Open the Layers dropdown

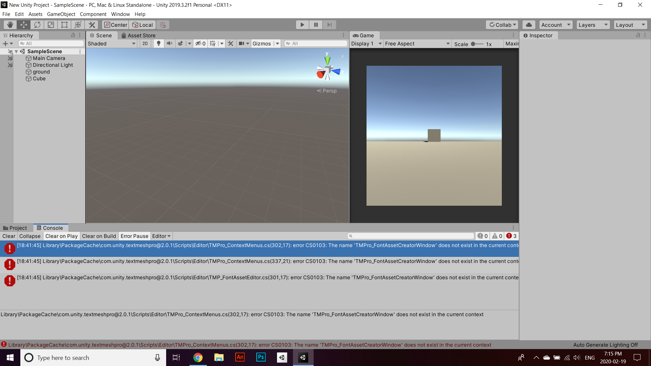pos(593,25)
